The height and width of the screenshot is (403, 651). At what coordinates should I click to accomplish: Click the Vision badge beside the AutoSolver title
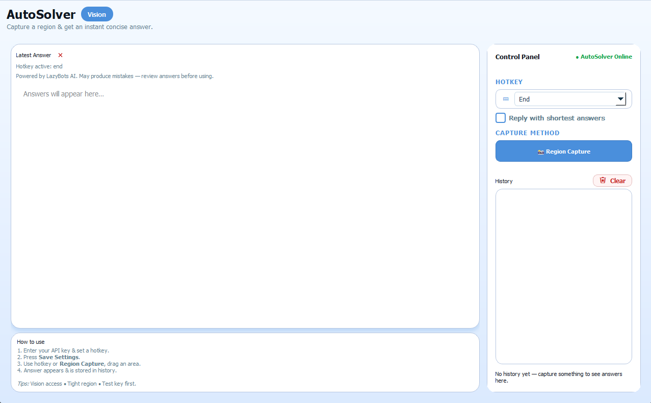(96, 14)
